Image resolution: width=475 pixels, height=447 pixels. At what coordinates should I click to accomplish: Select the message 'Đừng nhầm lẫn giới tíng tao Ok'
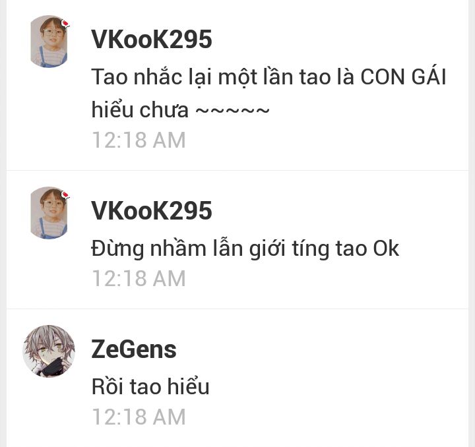245,249
